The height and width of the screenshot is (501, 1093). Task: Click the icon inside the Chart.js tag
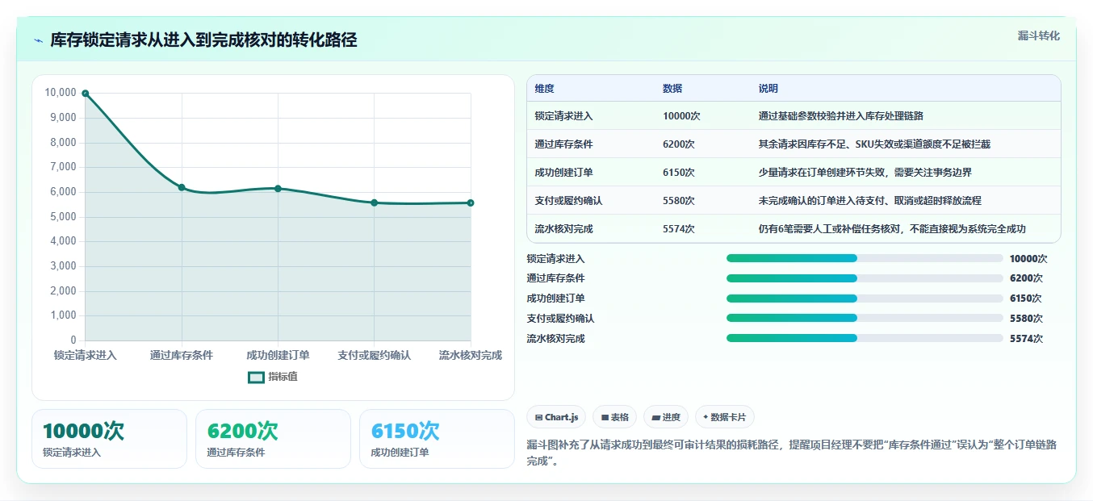[x=538, y=417]
